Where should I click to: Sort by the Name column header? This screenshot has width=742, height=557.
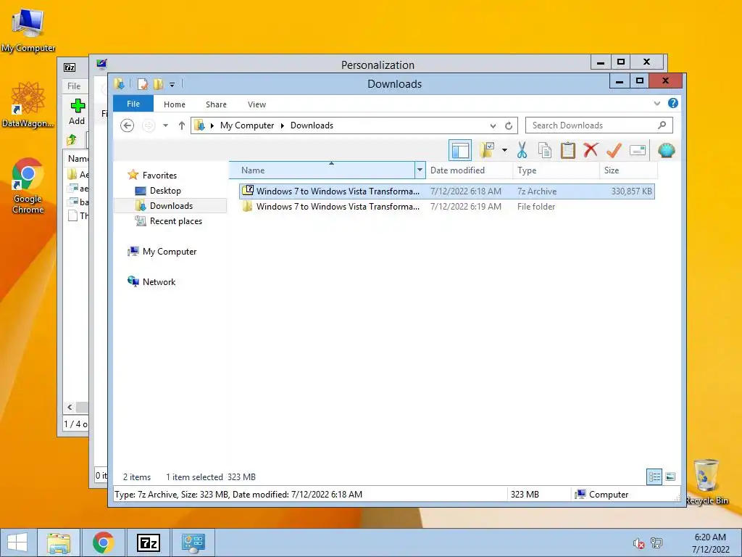click(322, 170)
